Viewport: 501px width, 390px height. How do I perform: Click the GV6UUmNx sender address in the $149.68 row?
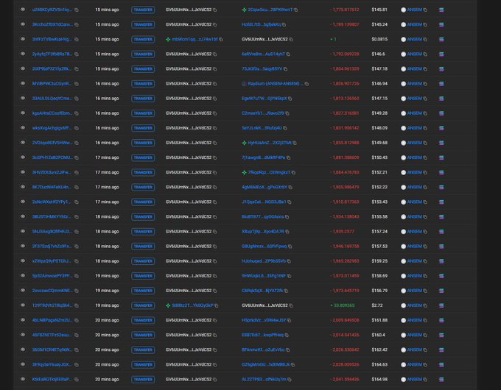tap(189, 143)
